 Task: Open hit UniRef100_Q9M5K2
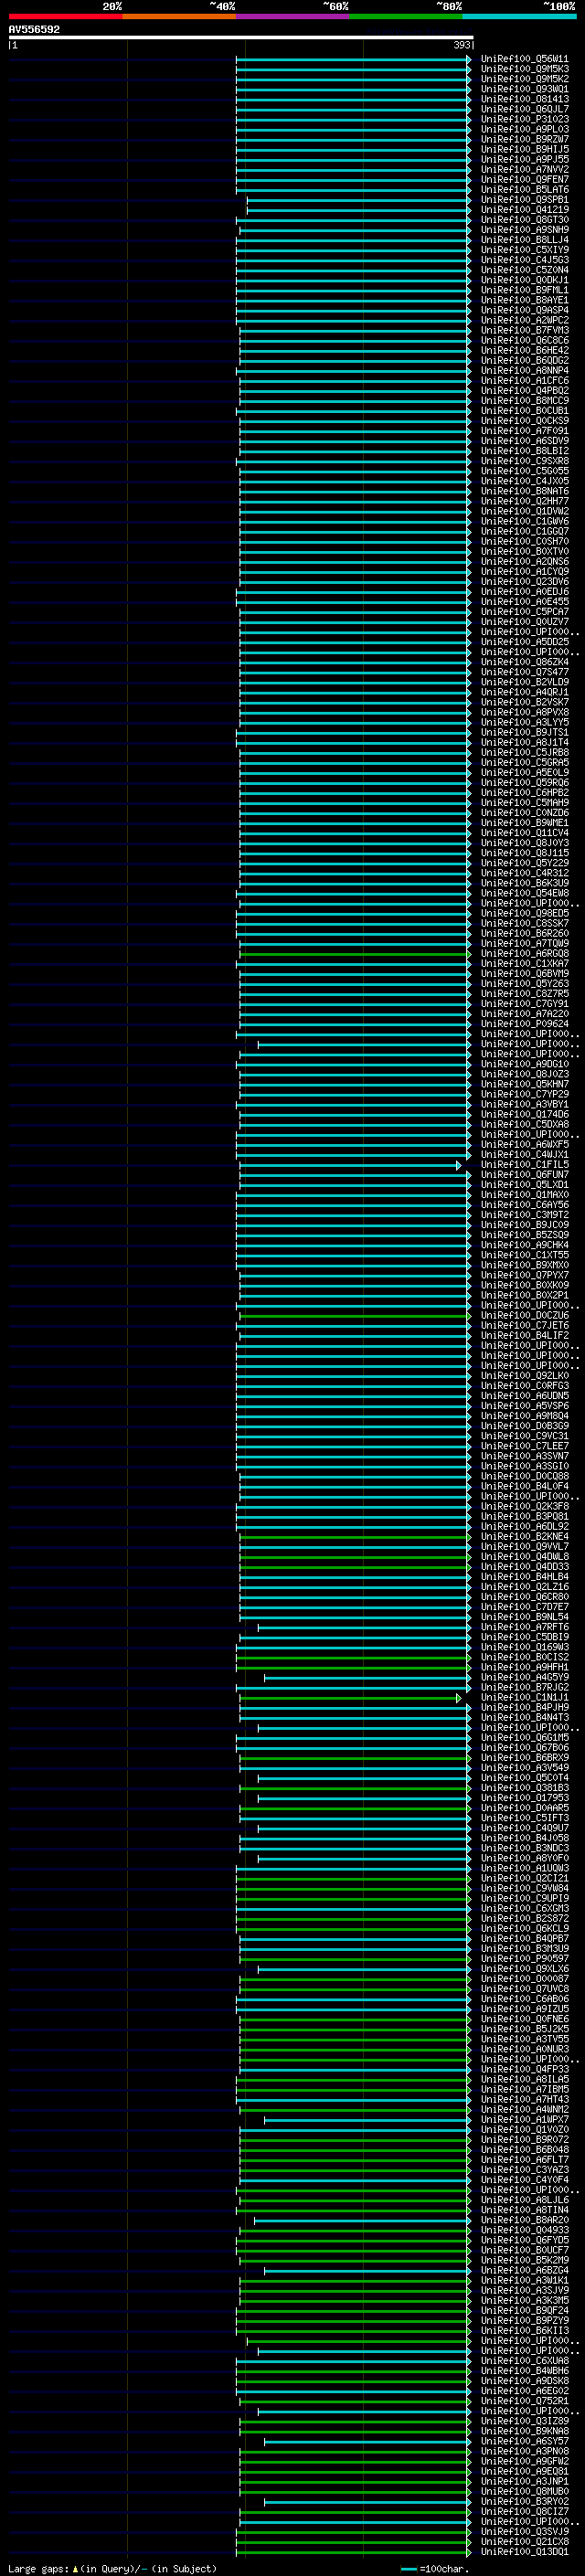pyautogui.click(x=525, y=79)
